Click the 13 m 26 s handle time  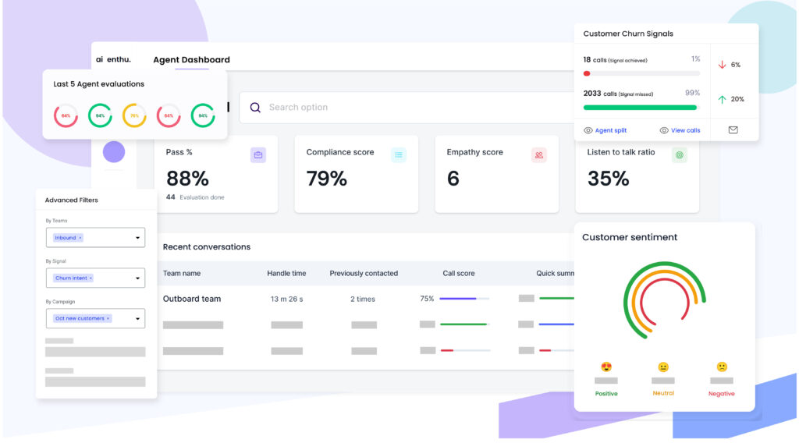286,299
